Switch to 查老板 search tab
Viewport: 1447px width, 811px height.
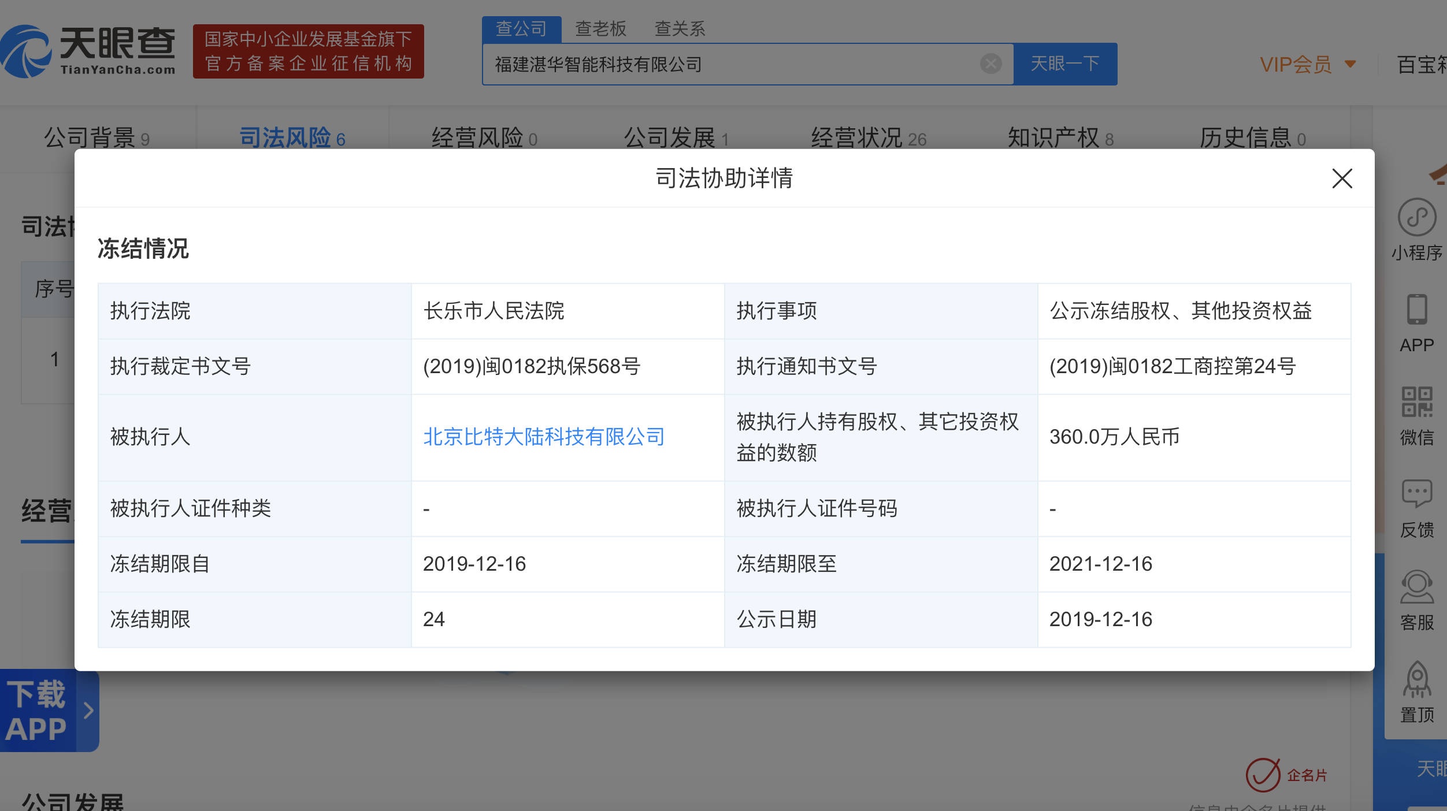pyautogui.click(x=600, y=29)
